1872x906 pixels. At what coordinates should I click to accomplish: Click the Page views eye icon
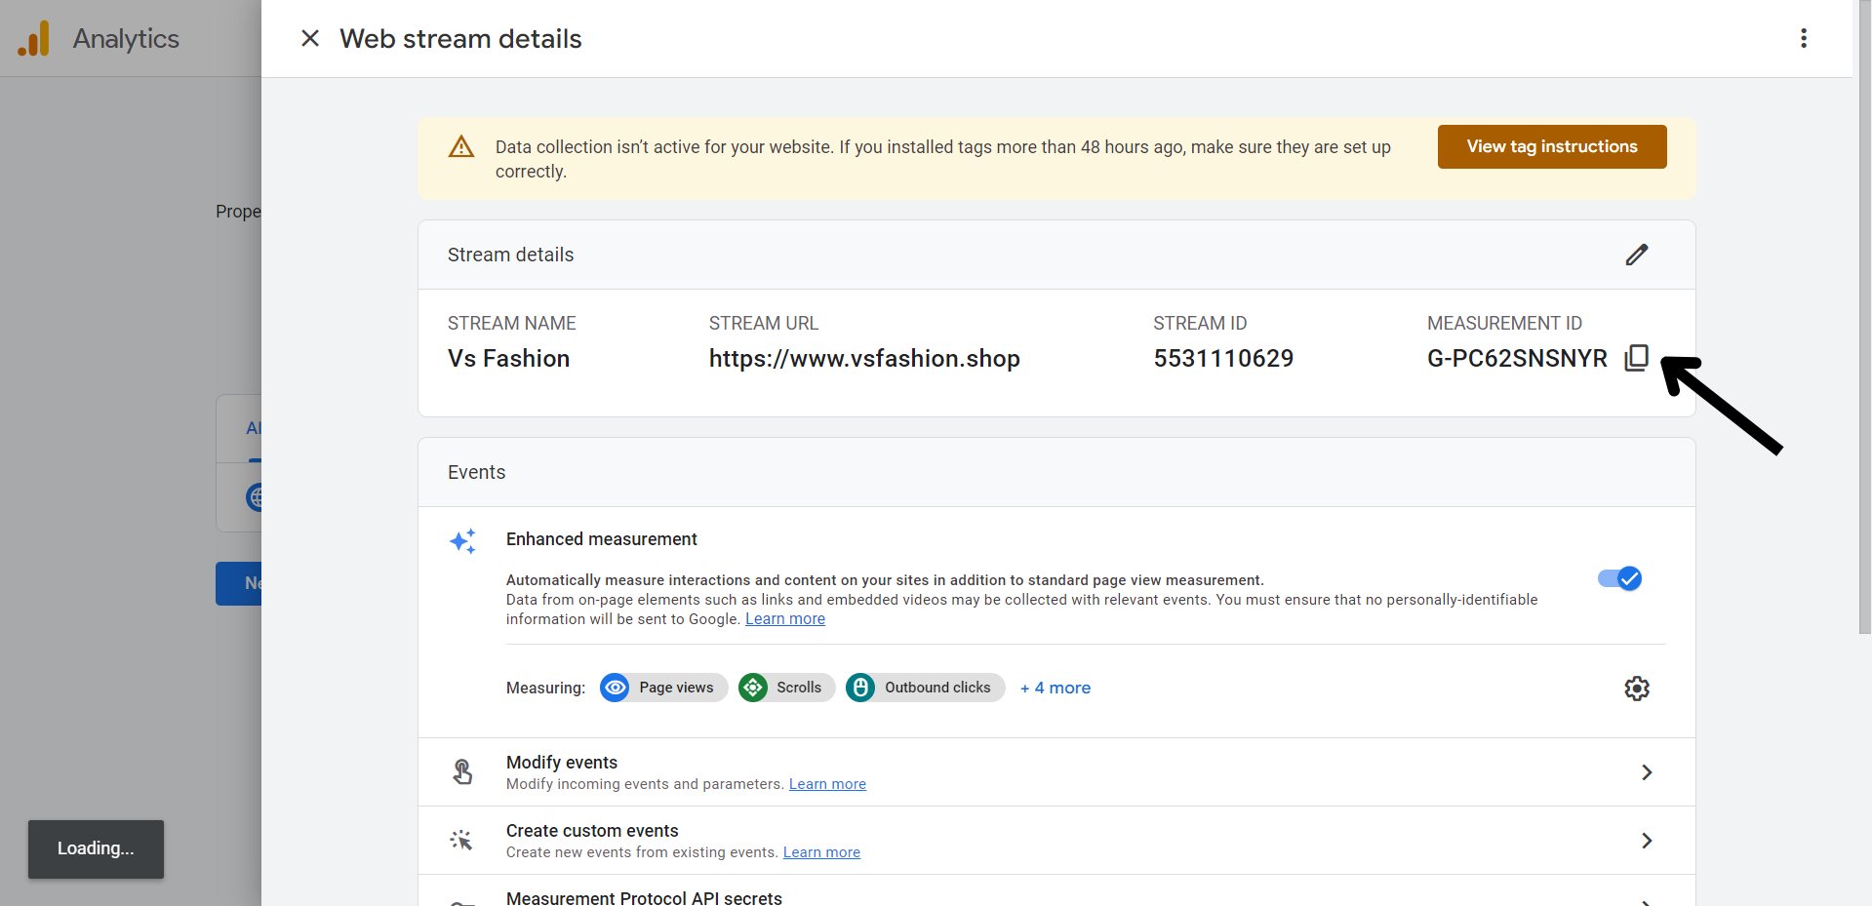click(x=615, y=688)
